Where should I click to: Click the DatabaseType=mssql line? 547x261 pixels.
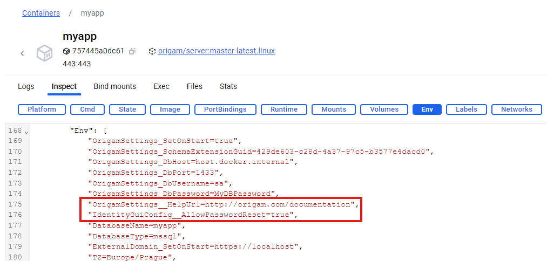137,237
